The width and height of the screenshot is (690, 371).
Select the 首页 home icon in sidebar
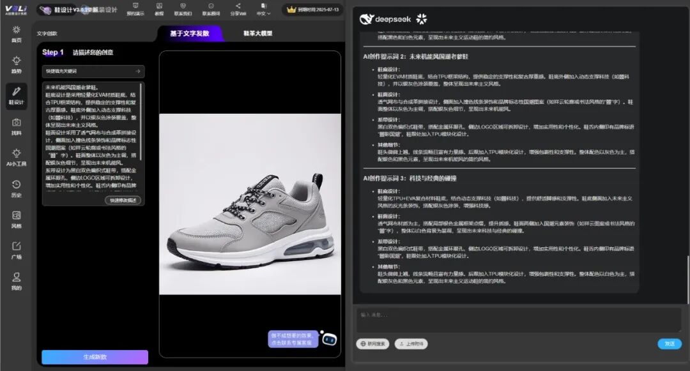pos(17,33)
